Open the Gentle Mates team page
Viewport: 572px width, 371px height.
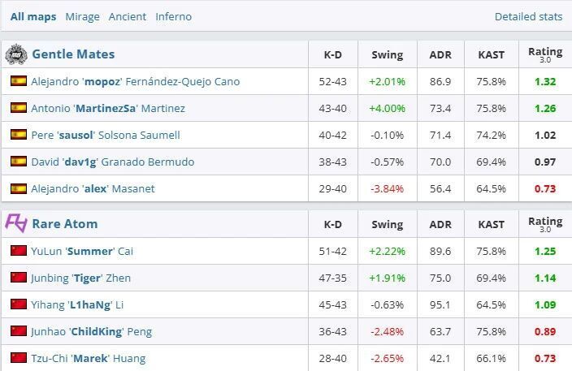point(73,54)
